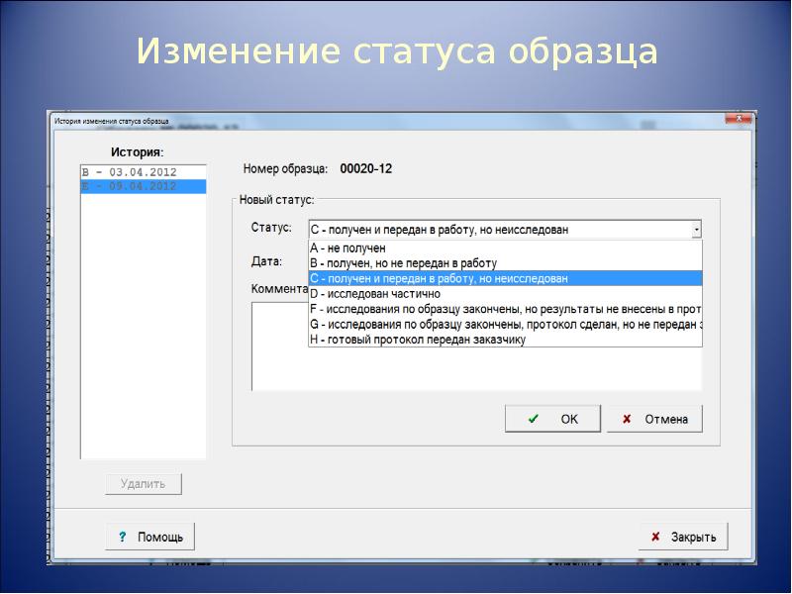Screen dimensions: 792x594
Task: Open the Статус dropdown arrow
Action: (696, 230)
